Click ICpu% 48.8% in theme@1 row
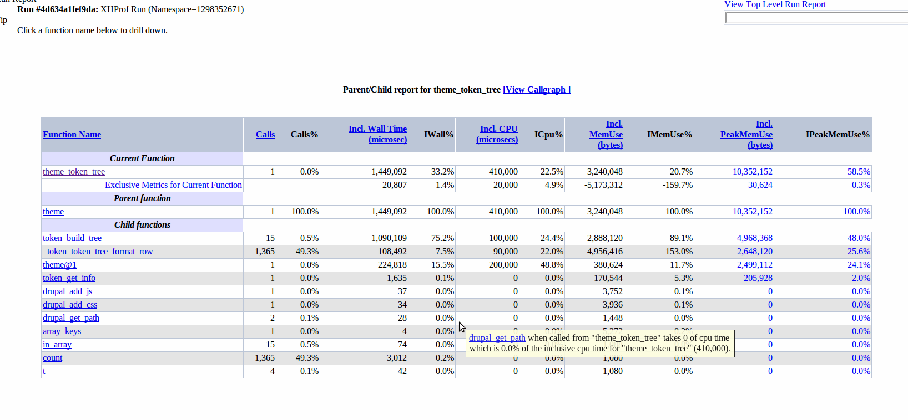Screen dimensions: 908x420 click(552, 265)
